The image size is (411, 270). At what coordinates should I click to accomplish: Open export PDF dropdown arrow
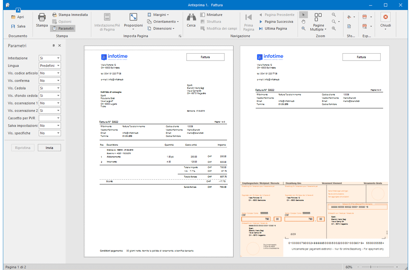[x=371, y=17]
